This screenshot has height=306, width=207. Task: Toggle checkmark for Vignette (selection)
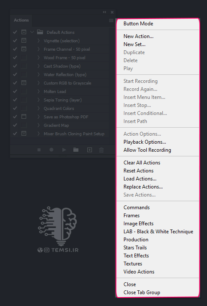pos(15,41)
